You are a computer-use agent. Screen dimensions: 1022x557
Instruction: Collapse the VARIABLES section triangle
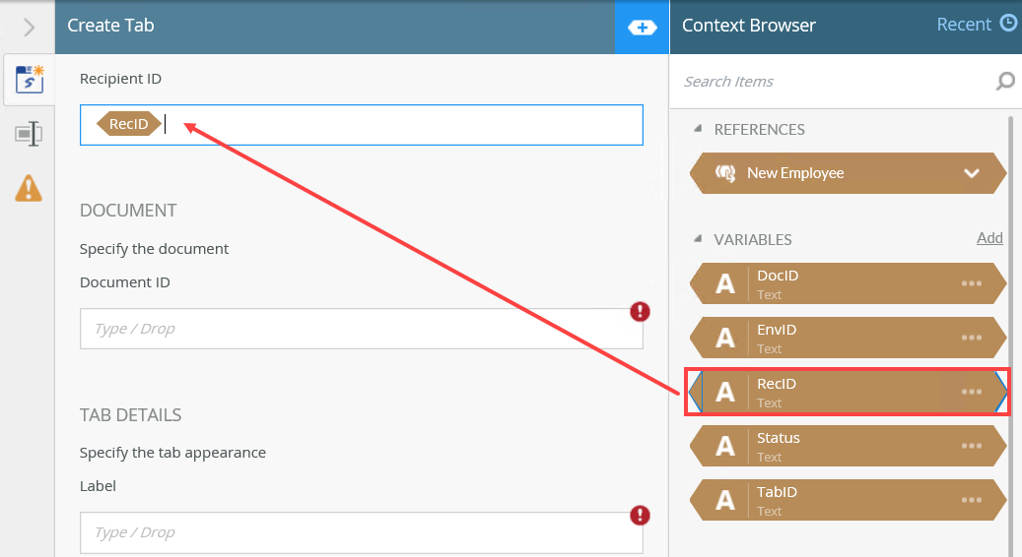(699, 239)
